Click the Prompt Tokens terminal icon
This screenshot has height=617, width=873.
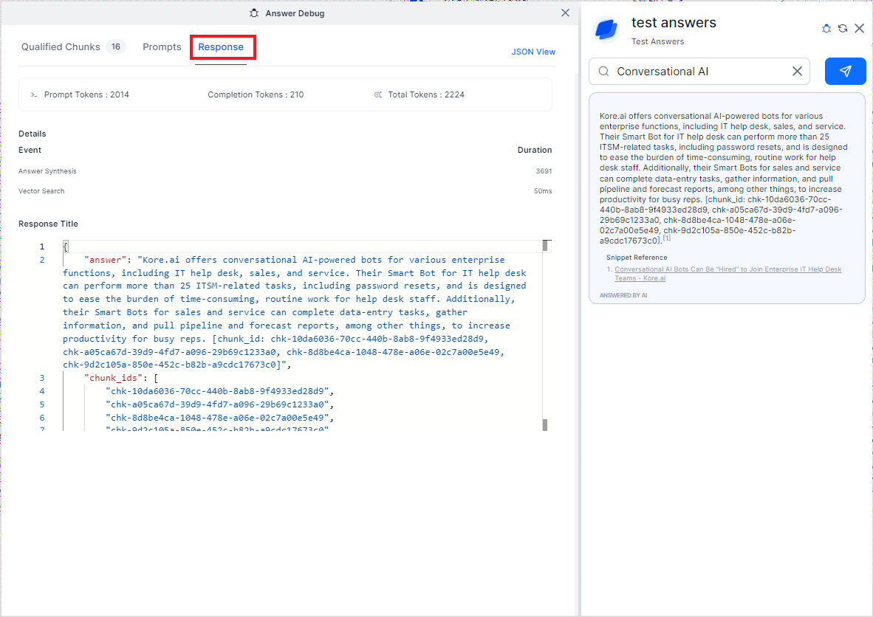(33, 95)
